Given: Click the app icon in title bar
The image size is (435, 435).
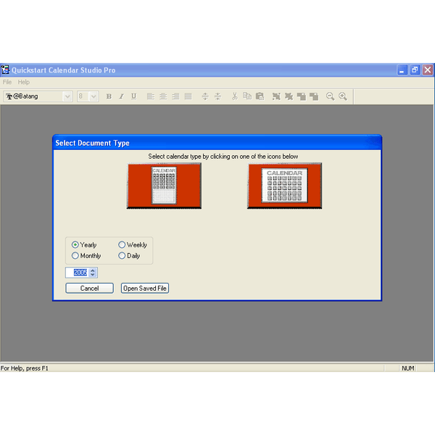Looking at the screenshot, I should point(5,70).
